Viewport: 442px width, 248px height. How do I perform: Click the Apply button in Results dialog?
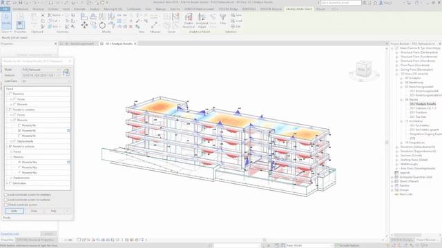pos(14,211)
